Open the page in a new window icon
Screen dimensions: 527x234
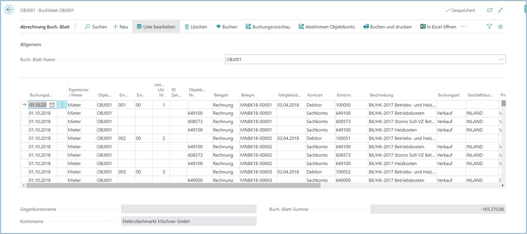point(490,10)
